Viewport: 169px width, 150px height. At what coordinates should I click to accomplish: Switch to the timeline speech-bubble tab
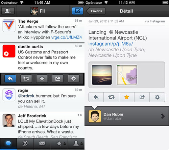(8, 144)
